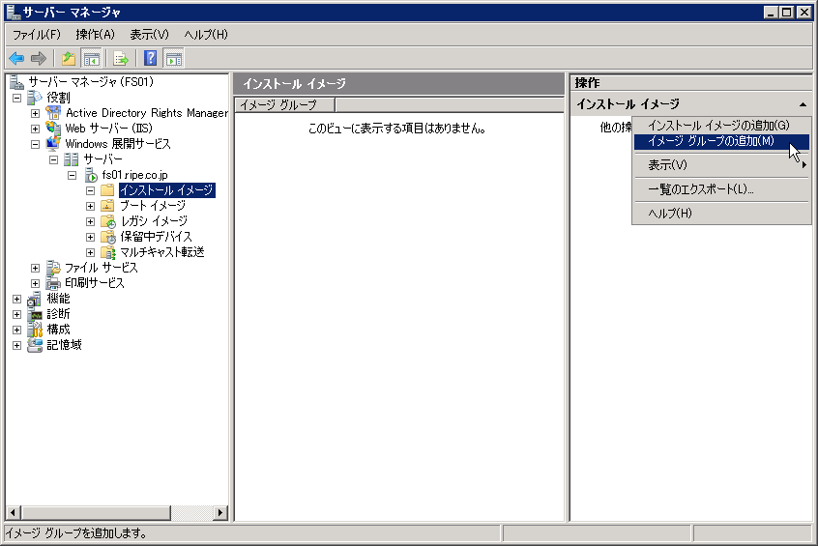Click the 役割 roles icon
818x546 pixels.
35,98
